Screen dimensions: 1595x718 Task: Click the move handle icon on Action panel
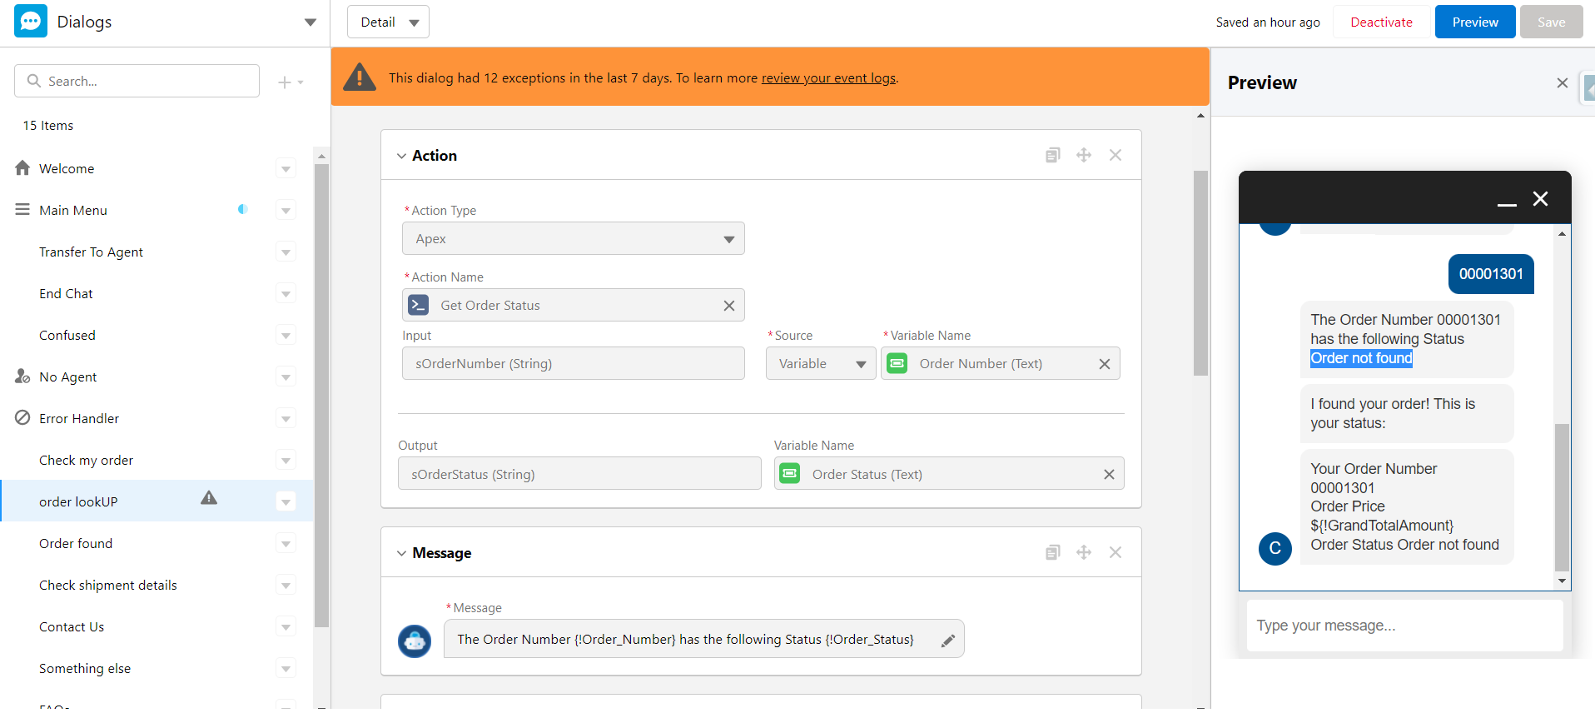pyautogui.click(x=1083, y=155)
